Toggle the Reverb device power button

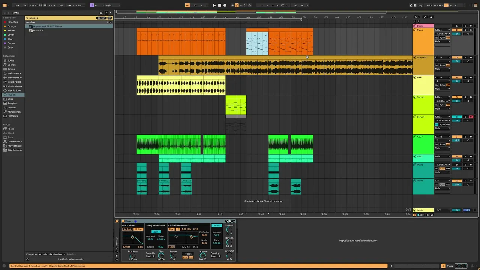123,221
